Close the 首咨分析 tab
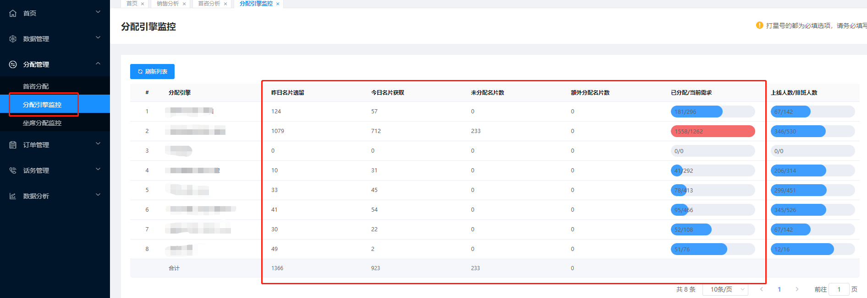 (225, 4)
